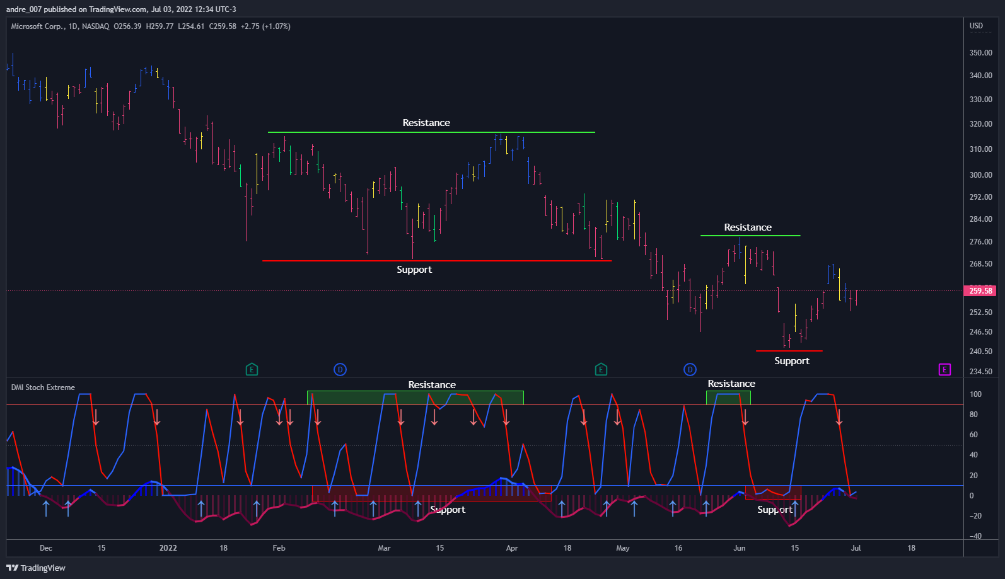Select the indicator Support label in the wide red box

click(448, 510)
